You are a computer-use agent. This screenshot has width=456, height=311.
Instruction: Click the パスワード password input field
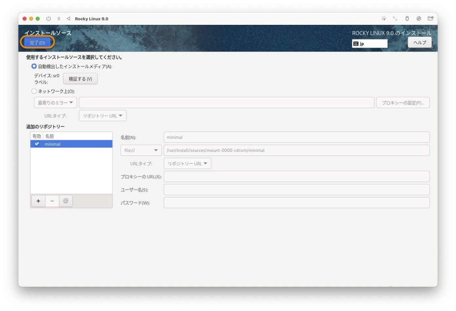point(296,202)
